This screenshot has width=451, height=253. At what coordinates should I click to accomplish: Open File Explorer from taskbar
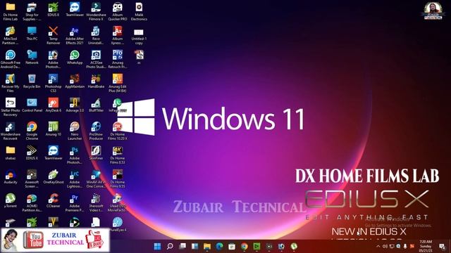(207, 247)
